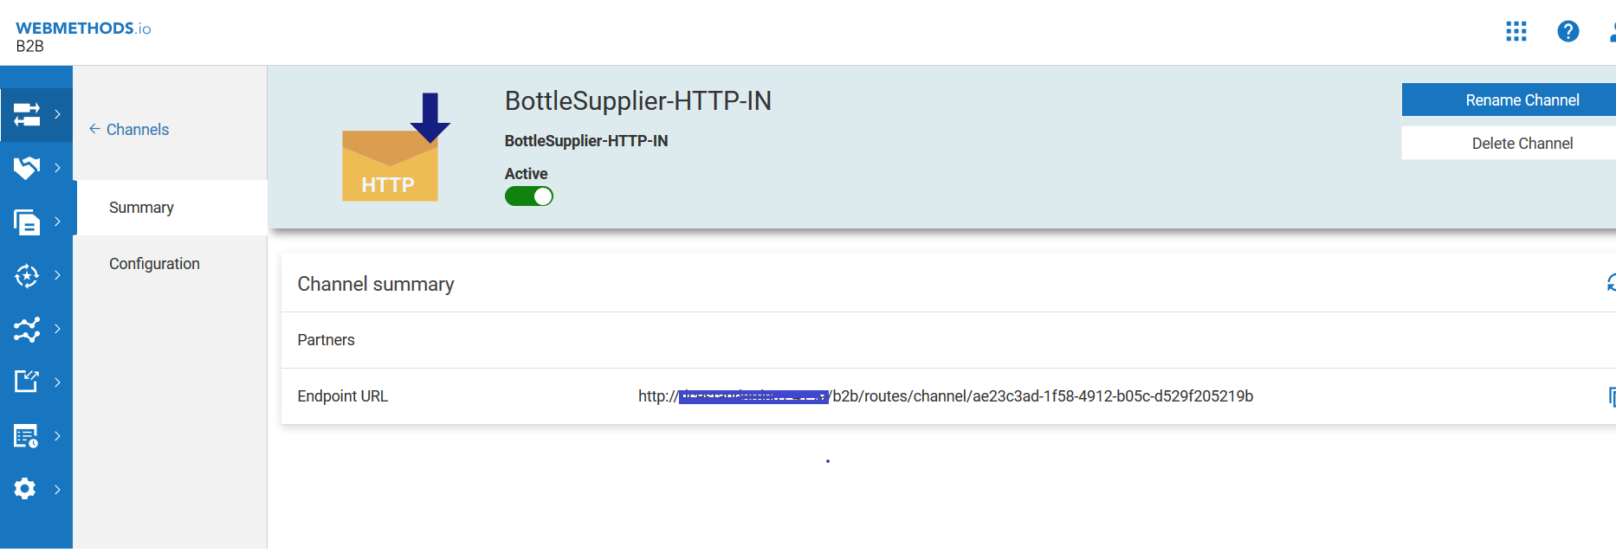1616x559 pixels.
Task: Open the apps grid launcher icon
Action: [1516, 32]
